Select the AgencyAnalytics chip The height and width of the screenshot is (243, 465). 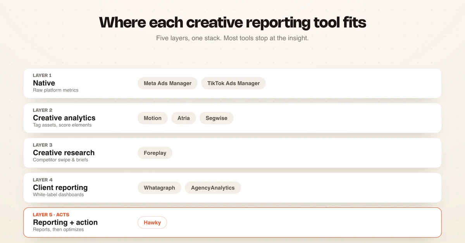tap(213, 188)
